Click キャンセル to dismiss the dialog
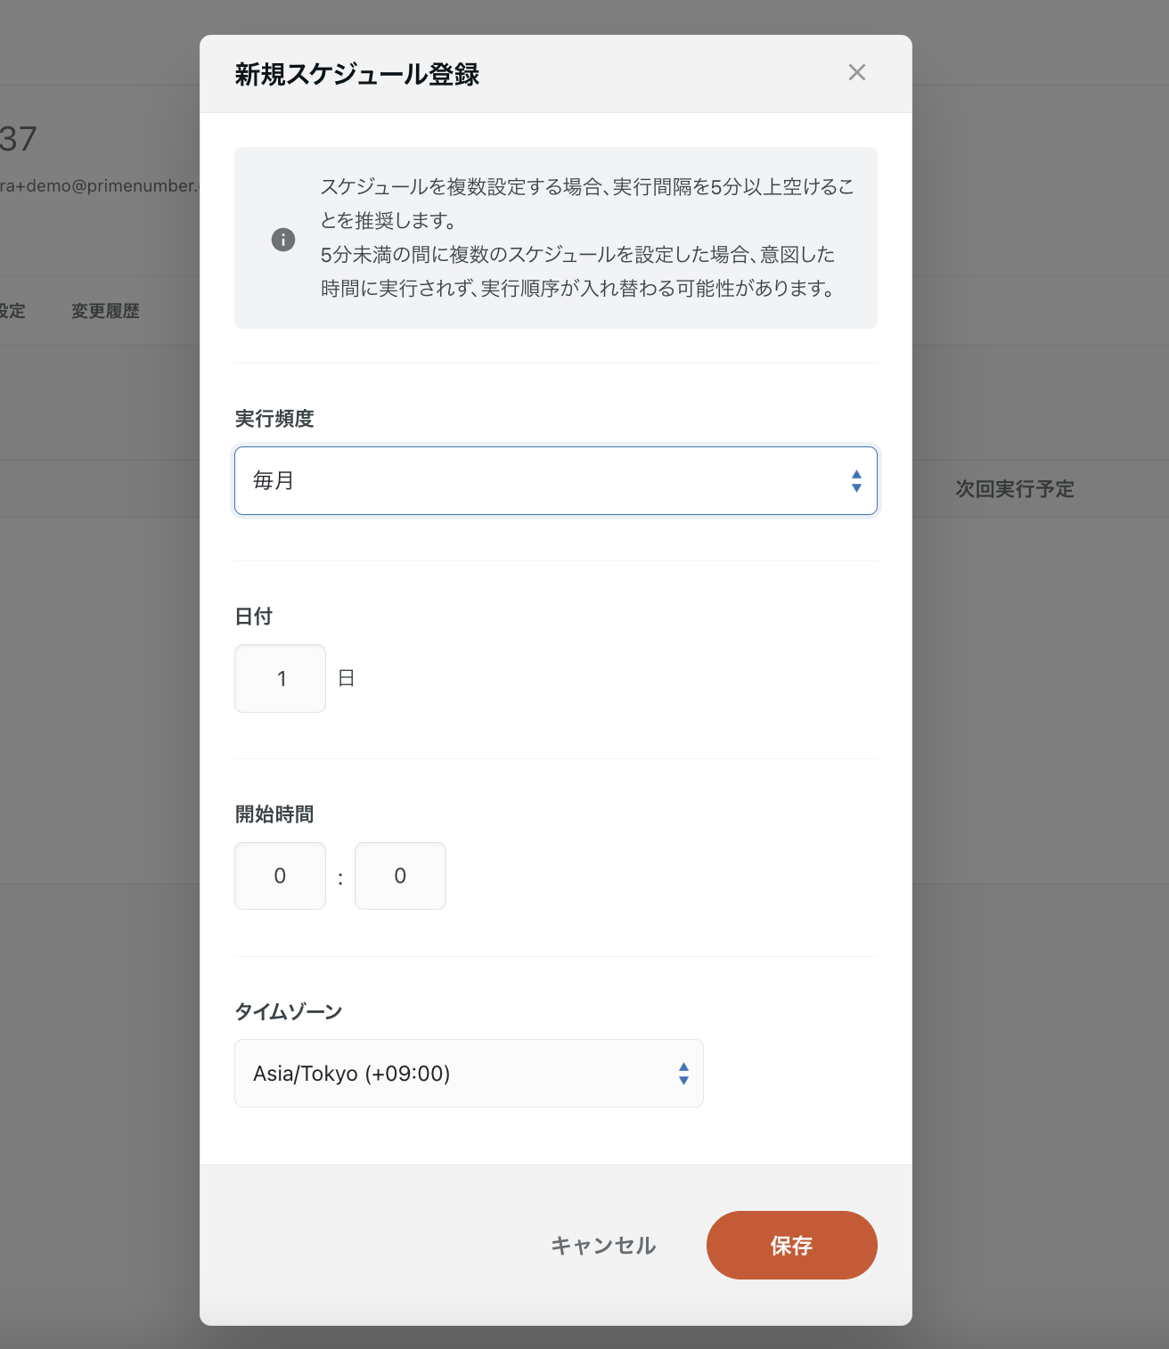This screenshot has height=1349, width=1169. [x=602, y=1245]
